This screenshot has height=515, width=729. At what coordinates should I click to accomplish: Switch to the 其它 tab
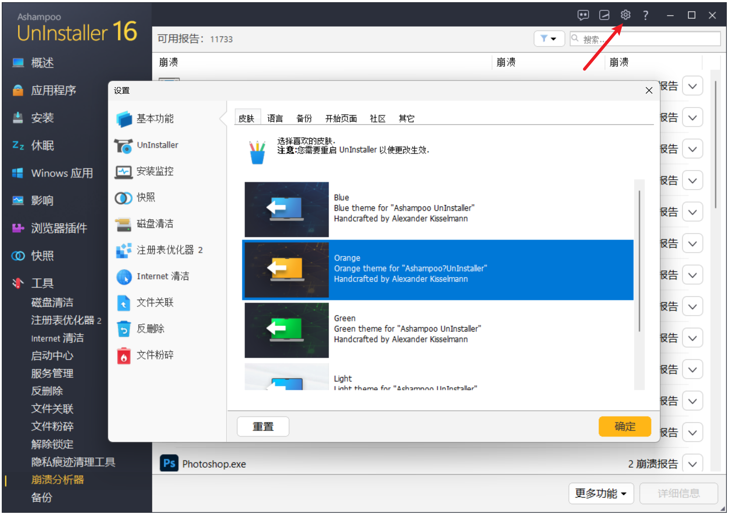coord(407,118)
